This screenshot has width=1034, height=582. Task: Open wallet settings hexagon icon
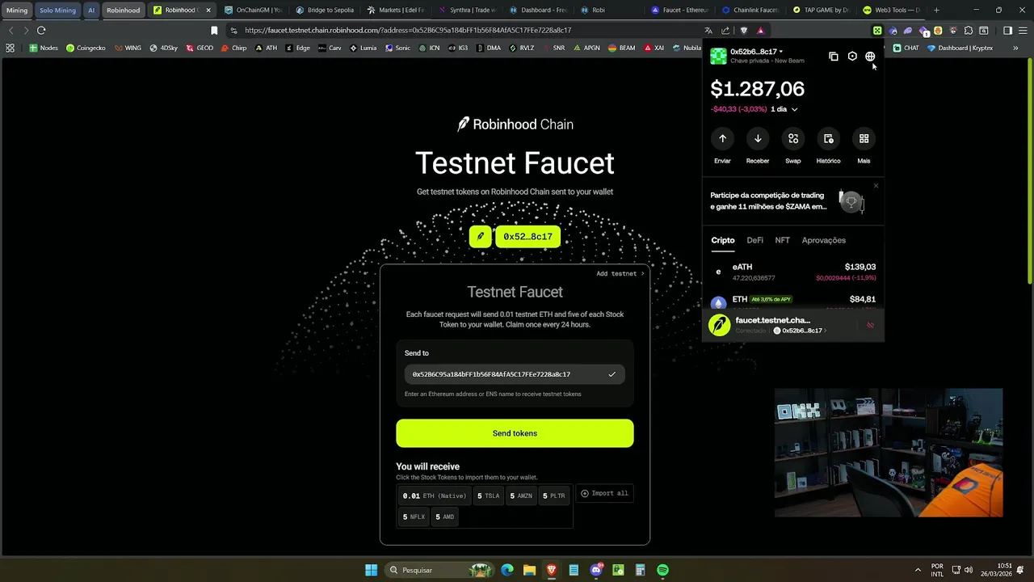(x=852, y=57)
